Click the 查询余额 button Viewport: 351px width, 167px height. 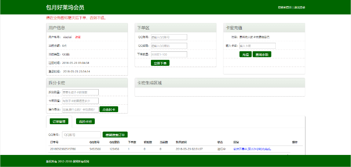pyautogui.click(x=262, y=54)
